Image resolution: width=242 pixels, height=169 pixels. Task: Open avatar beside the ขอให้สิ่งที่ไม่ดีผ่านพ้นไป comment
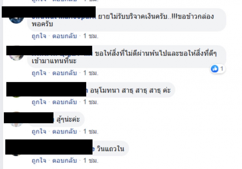16,57
